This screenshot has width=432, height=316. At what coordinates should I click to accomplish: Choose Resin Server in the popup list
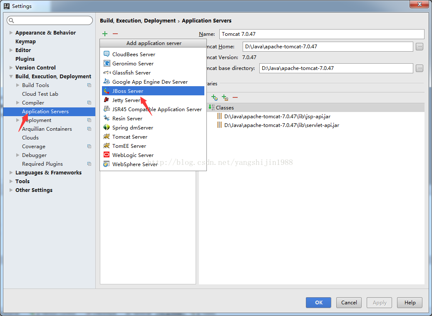(153, 118)
